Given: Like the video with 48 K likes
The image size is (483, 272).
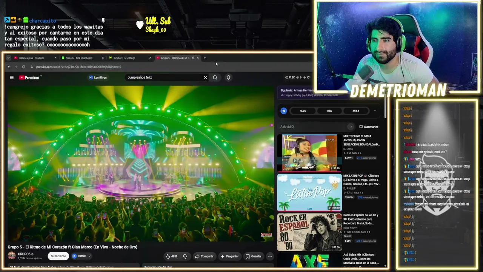Looking at the screenshot, I should (171, 256).
